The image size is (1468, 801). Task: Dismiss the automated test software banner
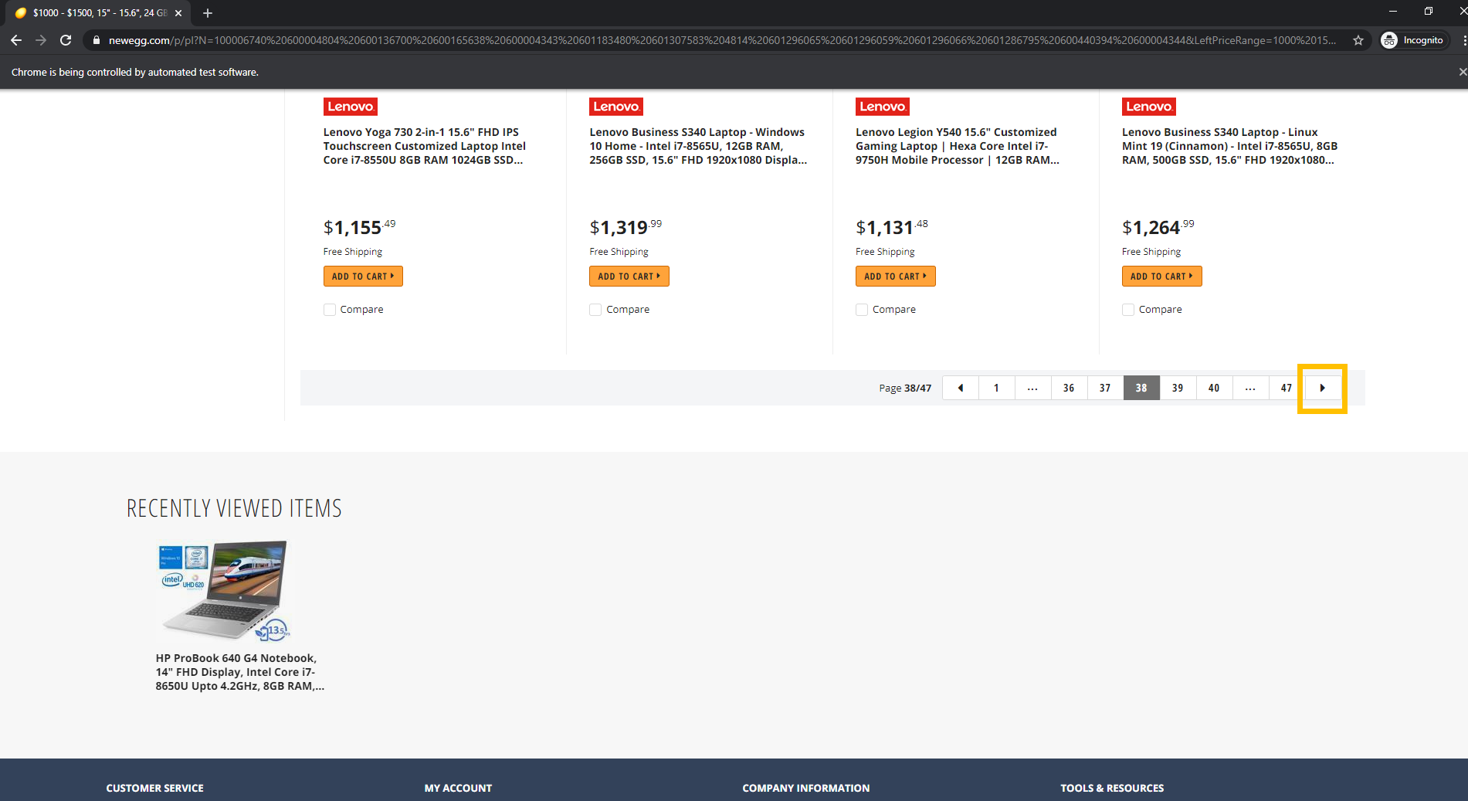pos(1462,72)
